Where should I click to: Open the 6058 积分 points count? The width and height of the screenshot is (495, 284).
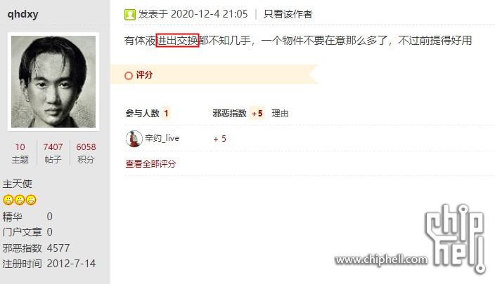(x=86, y=153)
